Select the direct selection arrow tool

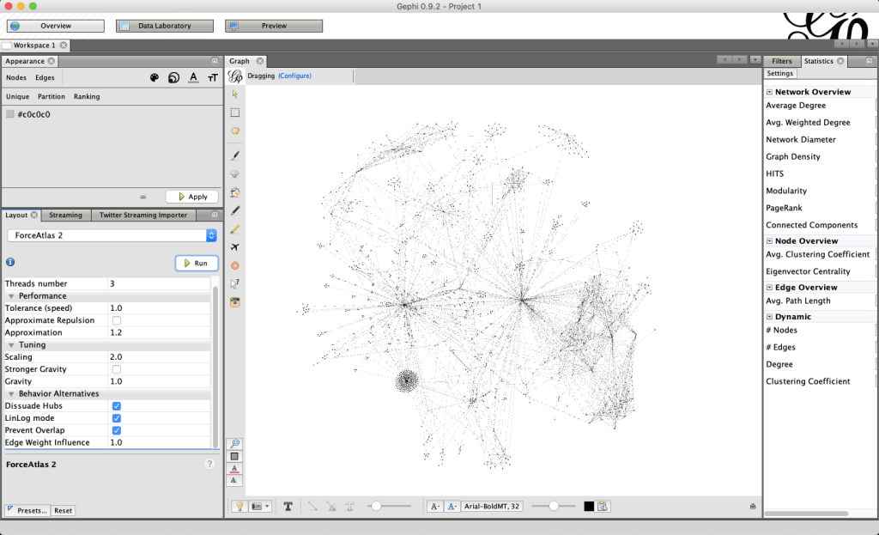point(235,94)
